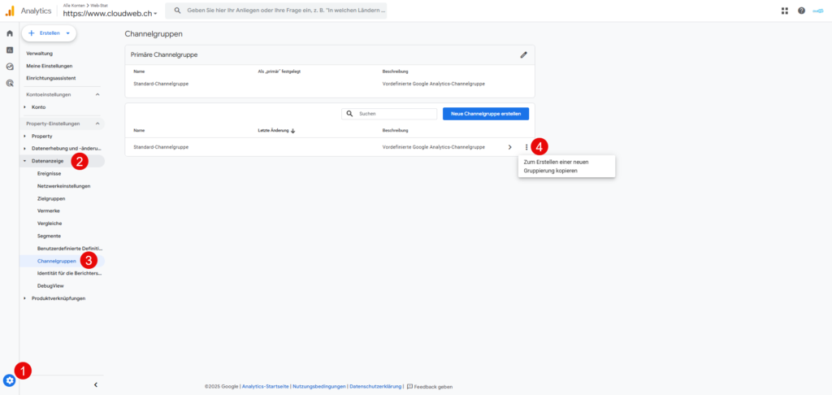Click 'Neue Channelgruppe erstellen' button
832x395 pixels.
point(485,114)
